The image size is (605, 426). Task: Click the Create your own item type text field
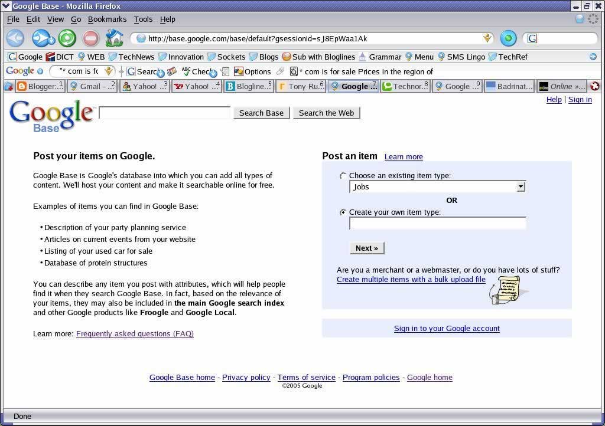coord(438,224)
